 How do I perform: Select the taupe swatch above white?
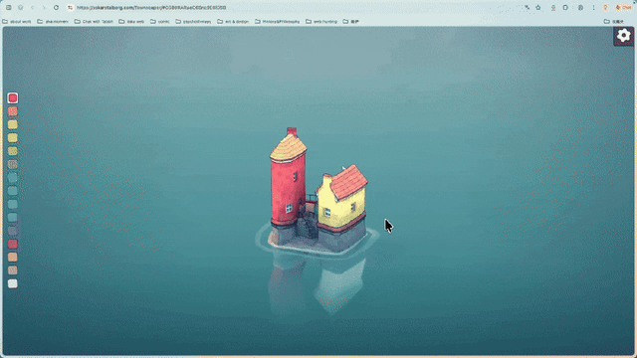tap(13, 270)
